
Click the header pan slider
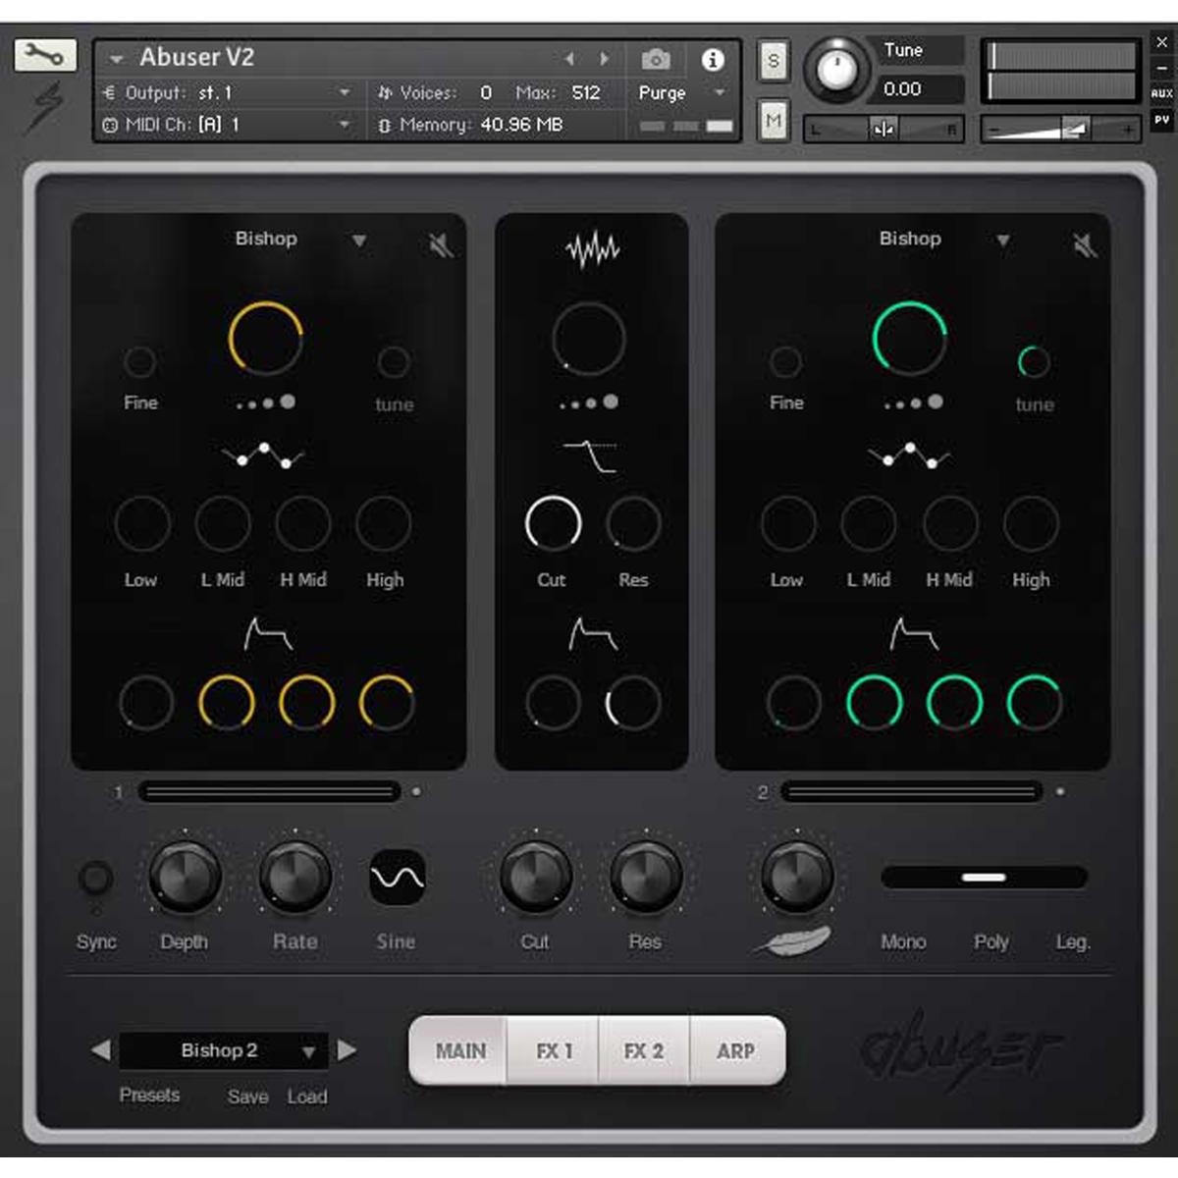tap(883, 130)
